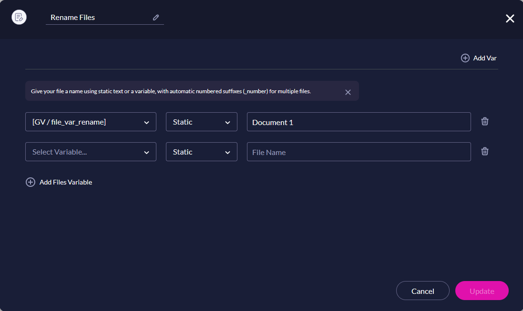This screenshot has width=523, height=311.
Task: Click the trash icon on the empty variable row
Action: [x=484, y=151]
